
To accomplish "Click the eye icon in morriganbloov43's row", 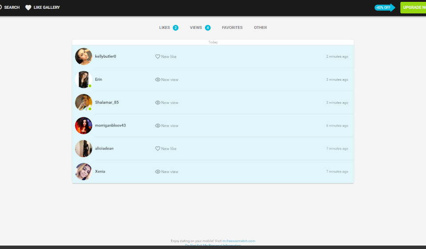I will 158,126.
